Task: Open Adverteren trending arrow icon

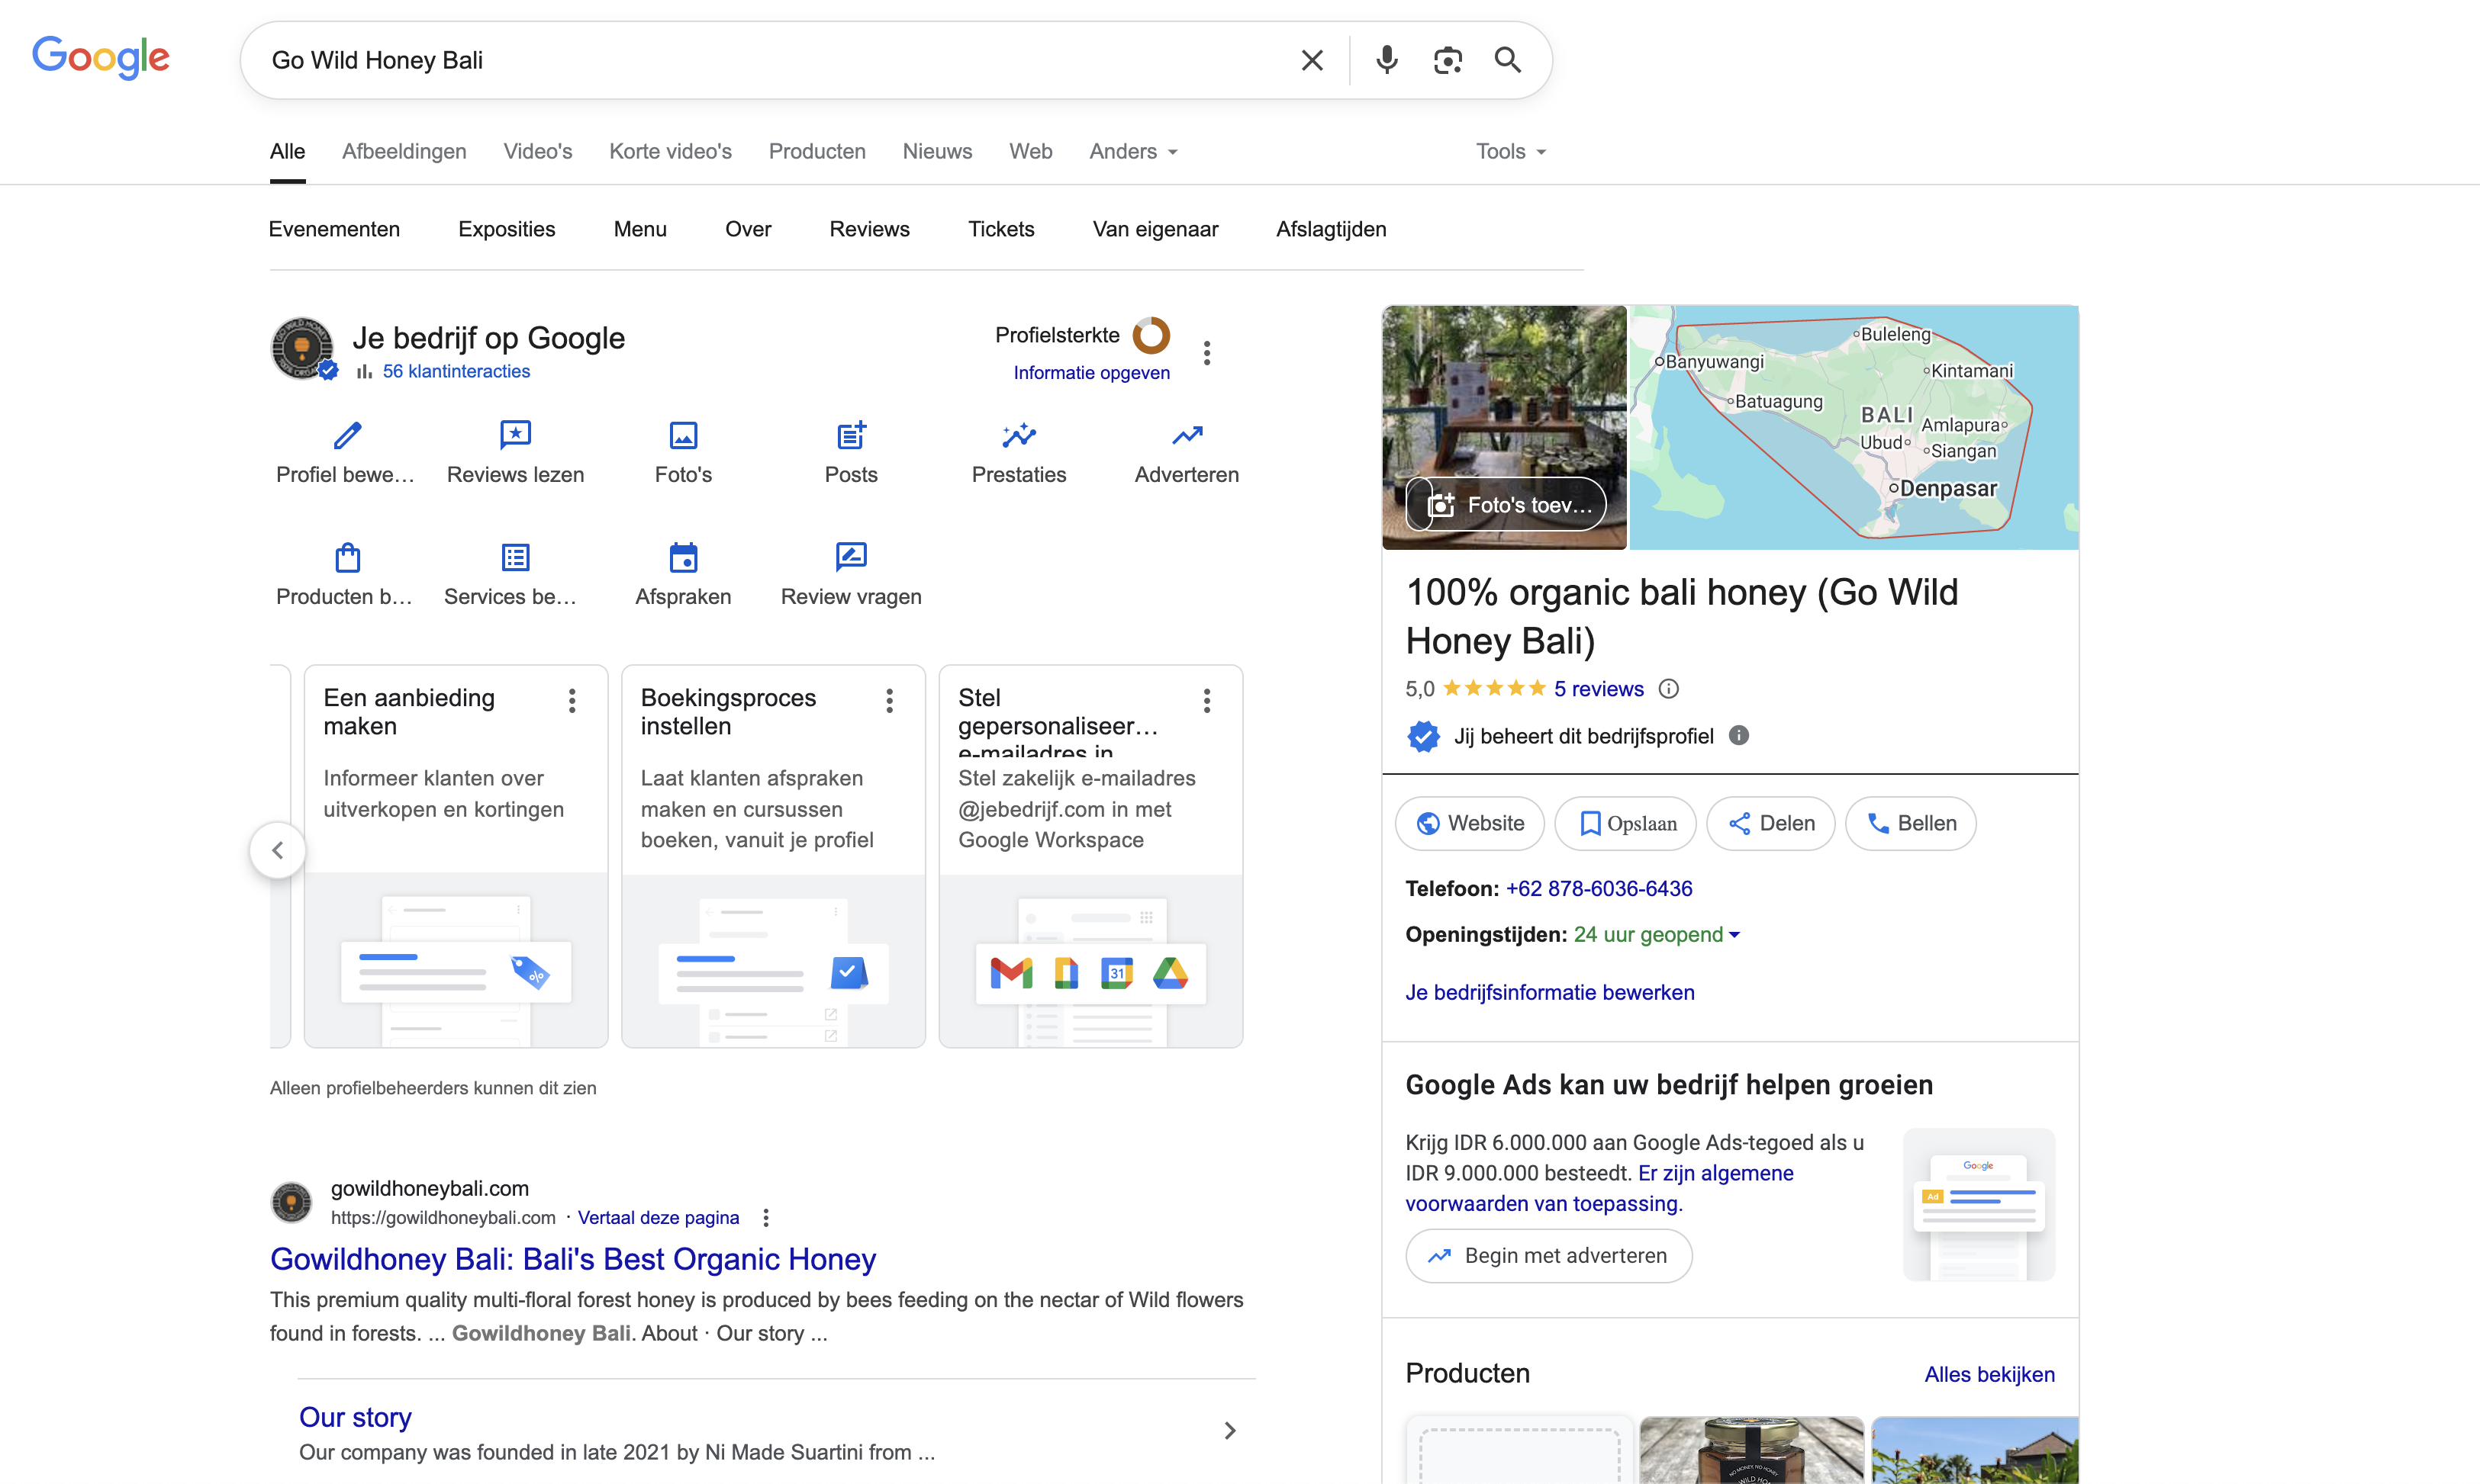Action: click(1187, 435)
